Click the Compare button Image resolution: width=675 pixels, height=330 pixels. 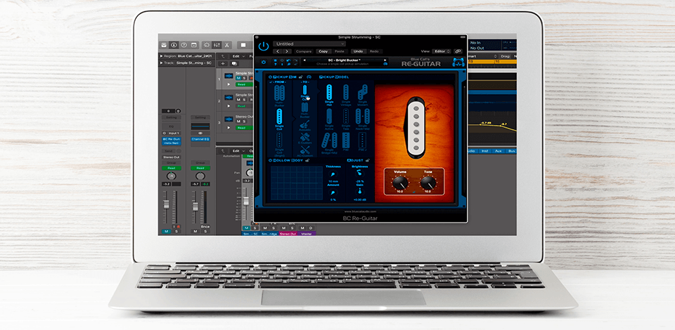tap(304, 51)
